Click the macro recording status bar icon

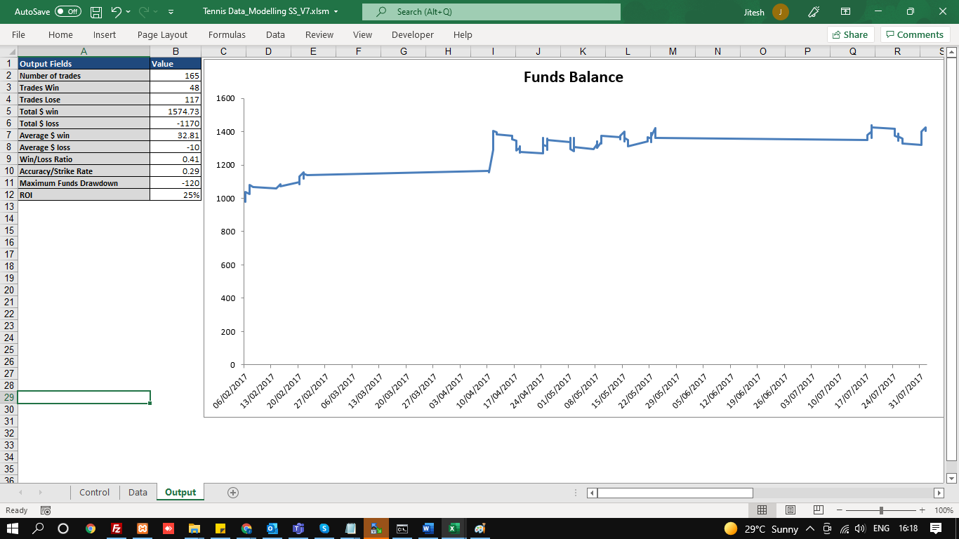point(46,510)
